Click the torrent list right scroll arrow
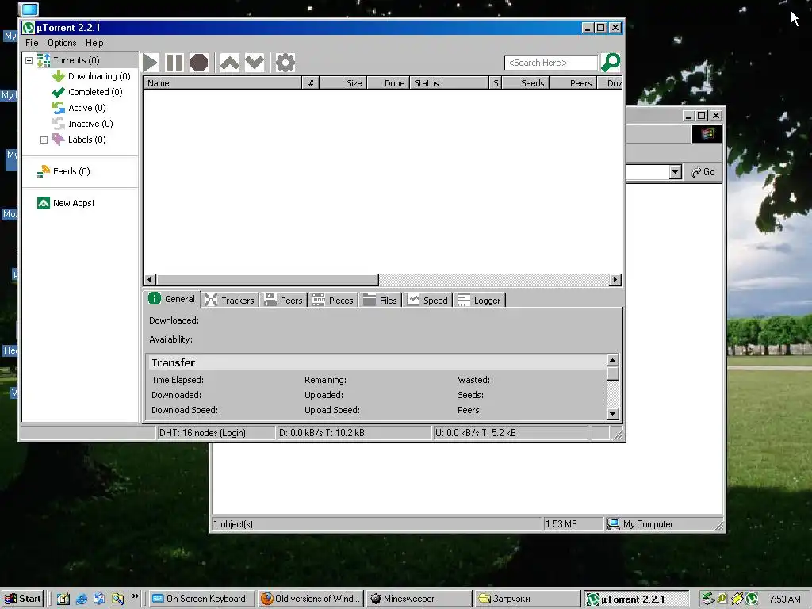The height and width of the screenshot is (609, 812). click(x=615, y=280)
